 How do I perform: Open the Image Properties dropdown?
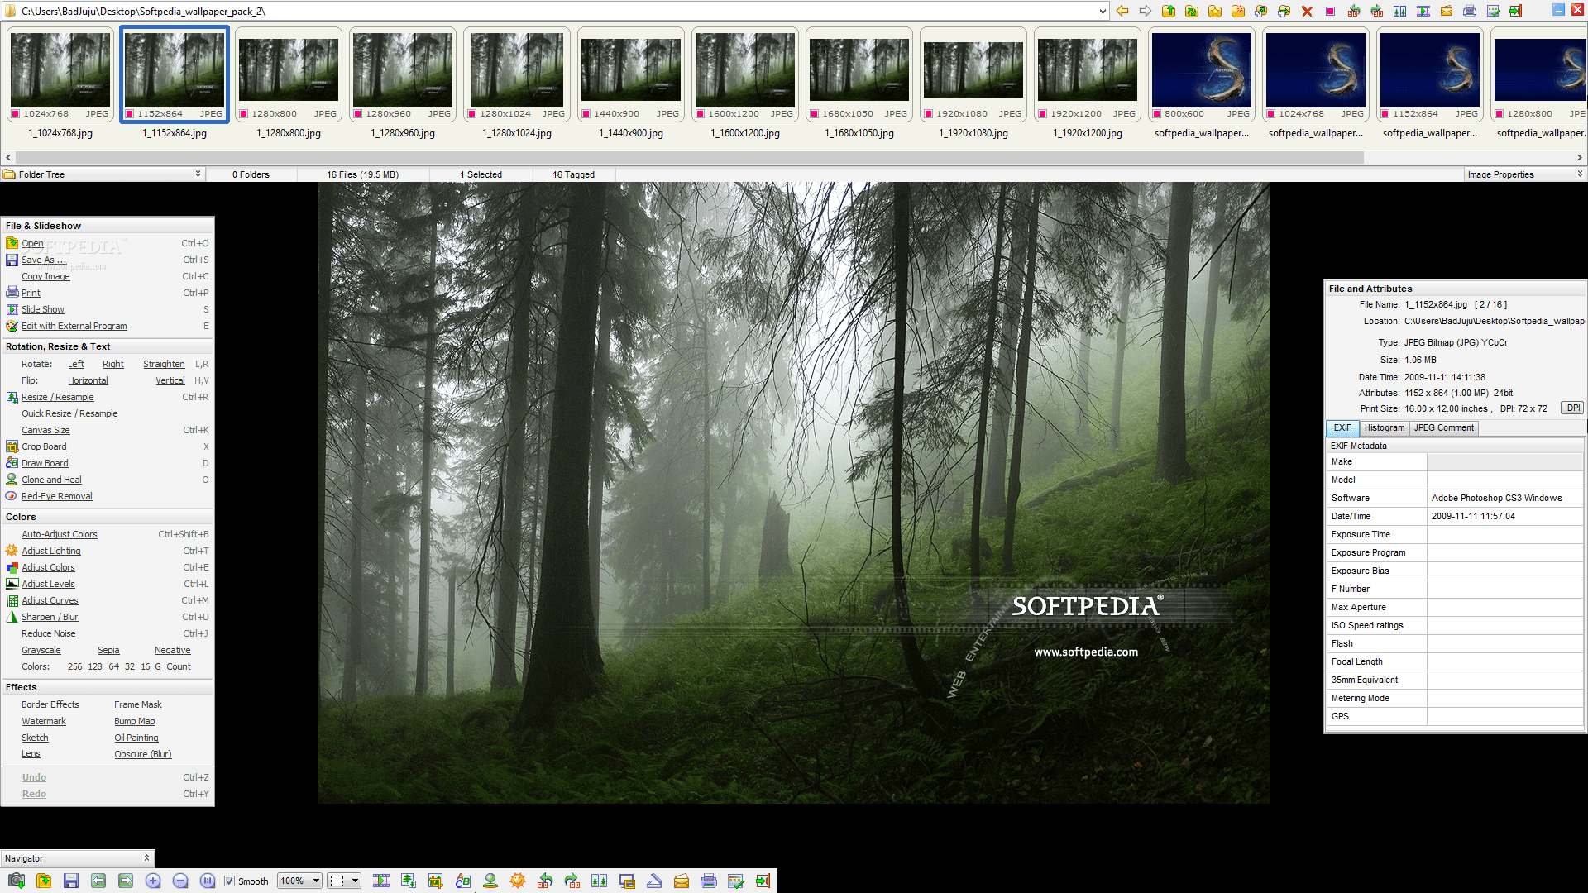pyautogui.click(x=1578, y=174)
